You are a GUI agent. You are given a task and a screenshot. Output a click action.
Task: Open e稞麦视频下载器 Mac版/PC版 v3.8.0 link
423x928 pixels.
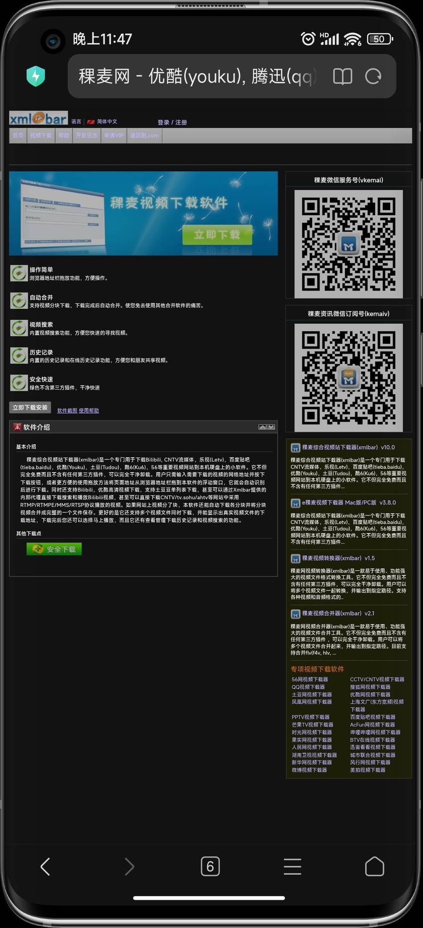tap(349, 503)
